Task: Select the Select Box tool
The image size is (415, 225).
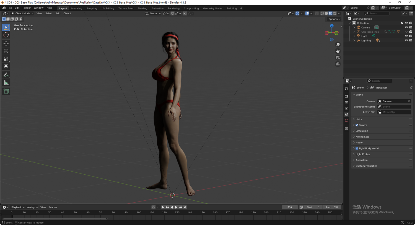Action: coord(6,27)
